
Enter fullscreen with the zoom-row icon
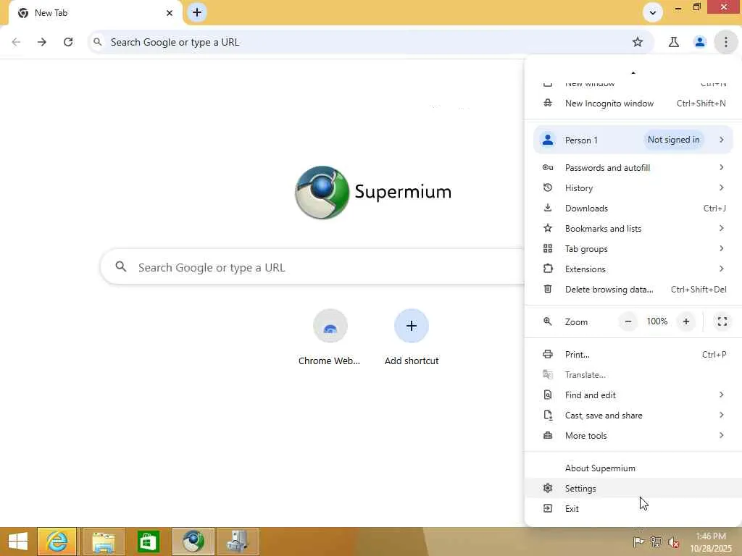pos(722,321)
